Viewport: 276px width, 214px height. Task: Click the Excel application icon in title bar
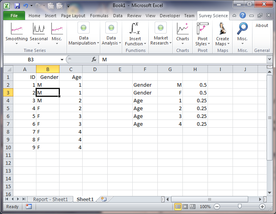pyautogui.click(x=7, y=6)
